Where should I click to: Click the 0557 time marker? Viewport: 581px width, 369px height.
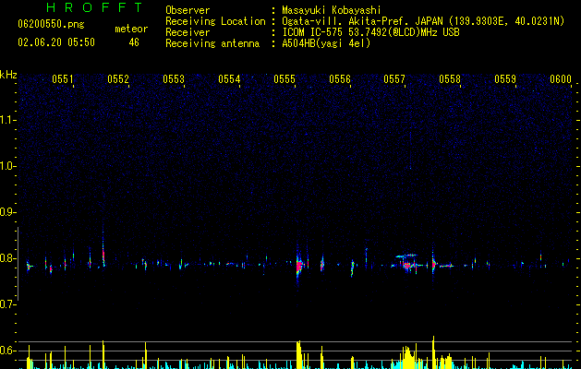pyautogui.click(x=394, y=79)
